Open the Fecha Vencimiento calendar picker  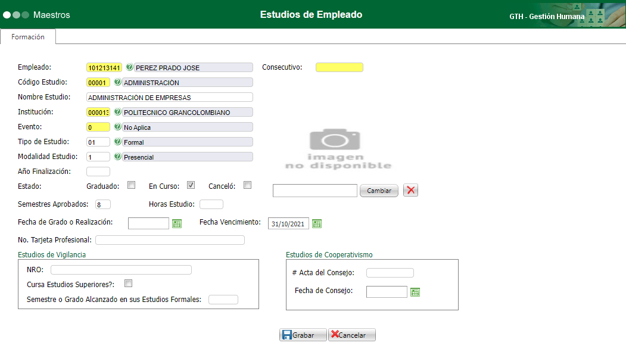coord(316,223)
